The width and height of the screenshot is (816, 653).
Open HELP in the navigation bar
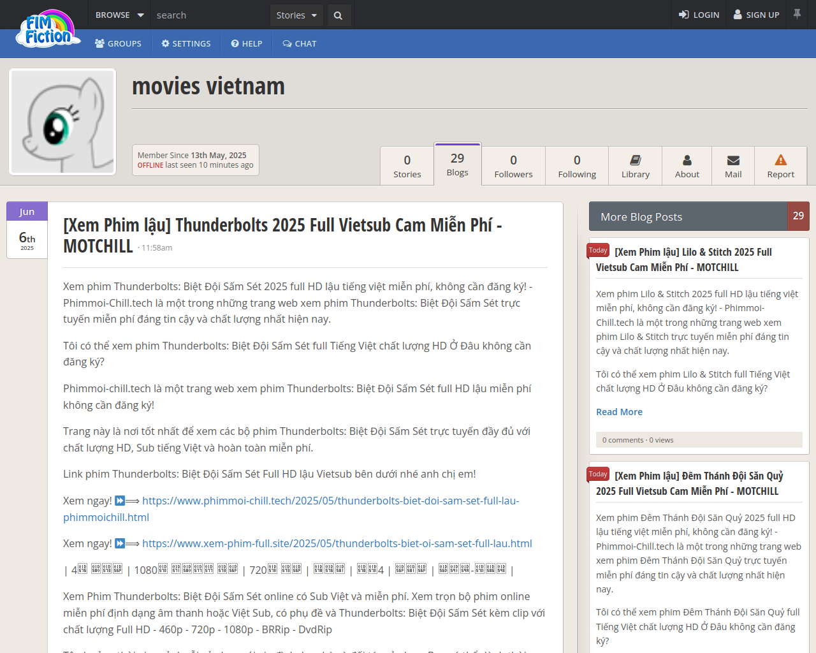click(x=247, y=43)
